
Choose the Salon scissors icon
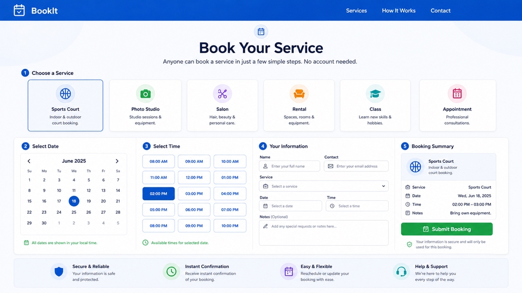222,94
